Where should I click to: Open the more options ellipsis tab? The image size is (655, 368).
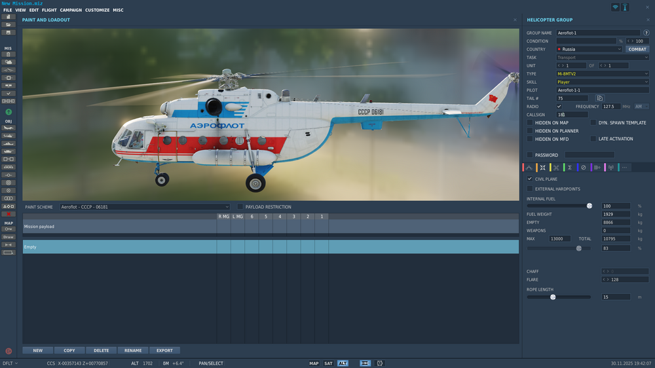[624, 168]
